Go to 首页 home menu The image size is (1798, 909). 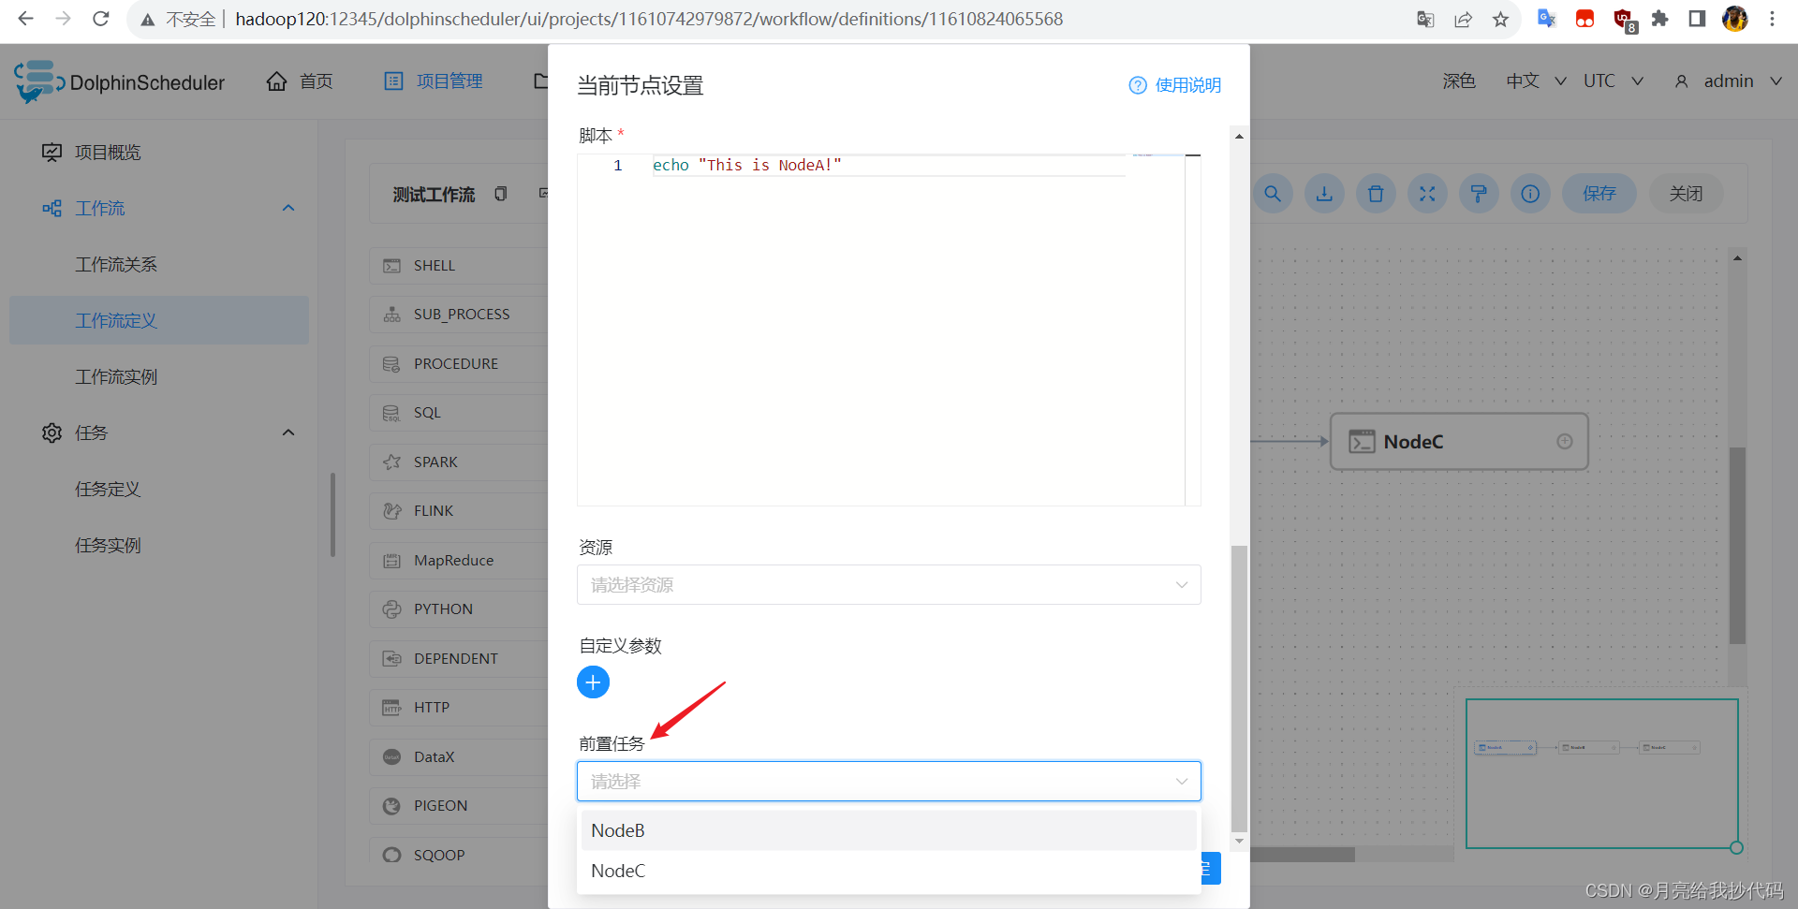(x=300, y=81)
